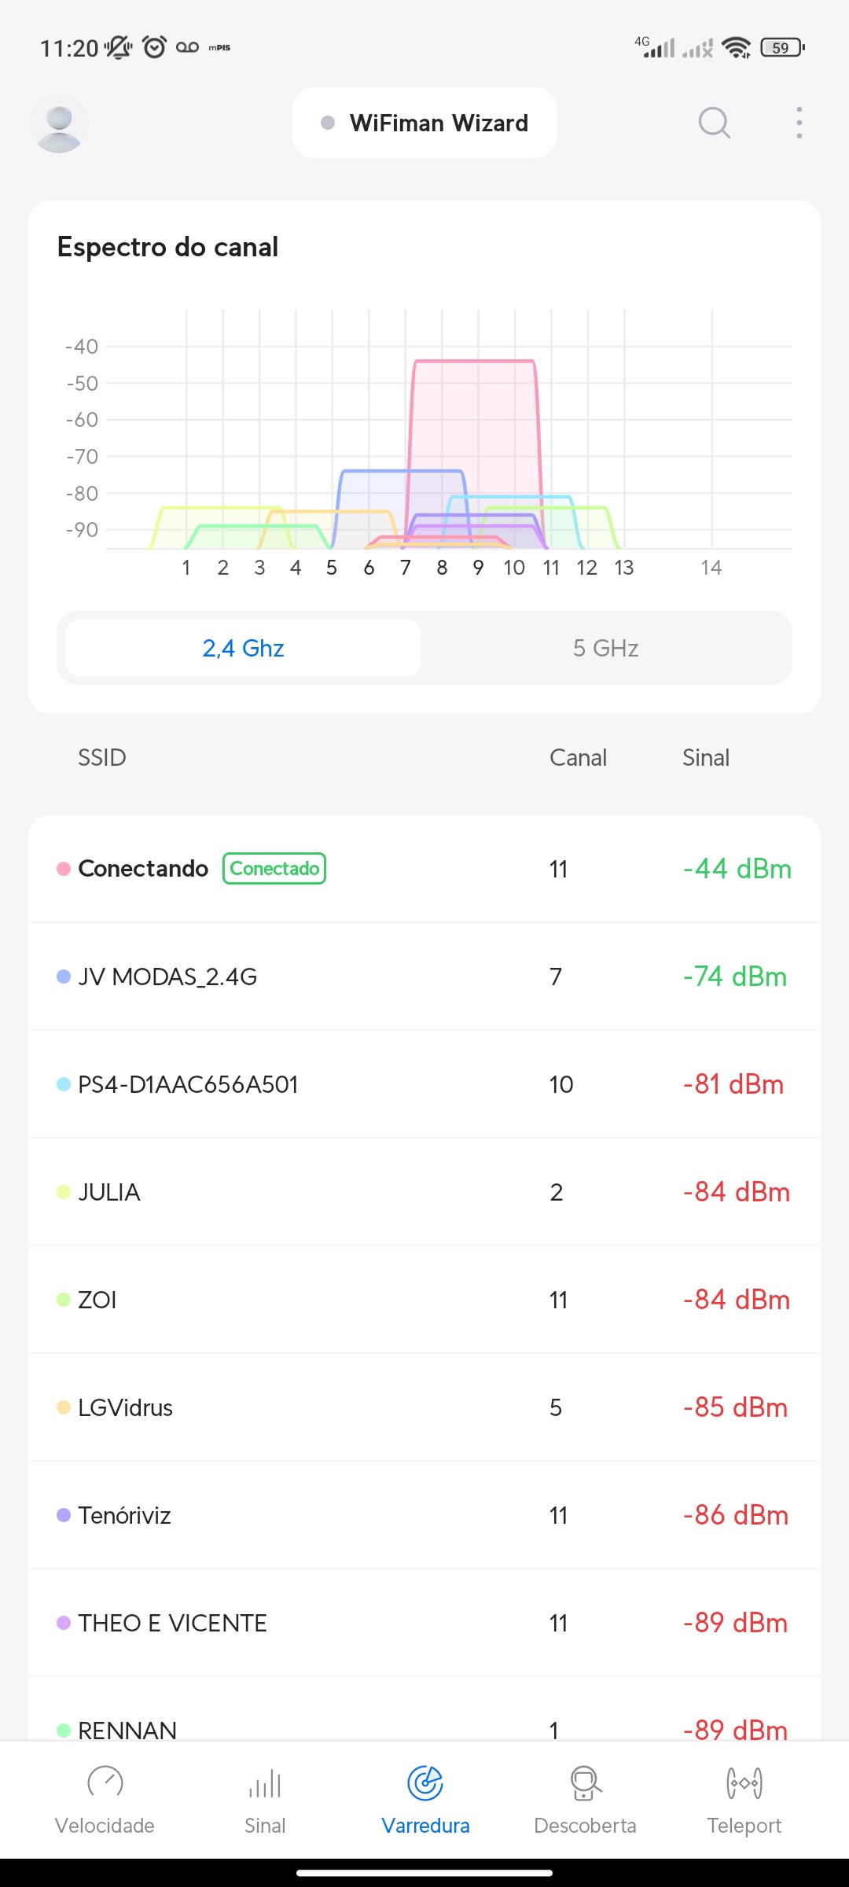The height and width of the screenshot is (1887, 849).
Task: Switch spectrum to 5 GHz band
Action: [605, 648]
